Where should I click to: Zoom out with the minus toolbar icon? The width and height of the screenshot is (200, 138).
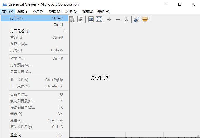[x=118, y=19]
